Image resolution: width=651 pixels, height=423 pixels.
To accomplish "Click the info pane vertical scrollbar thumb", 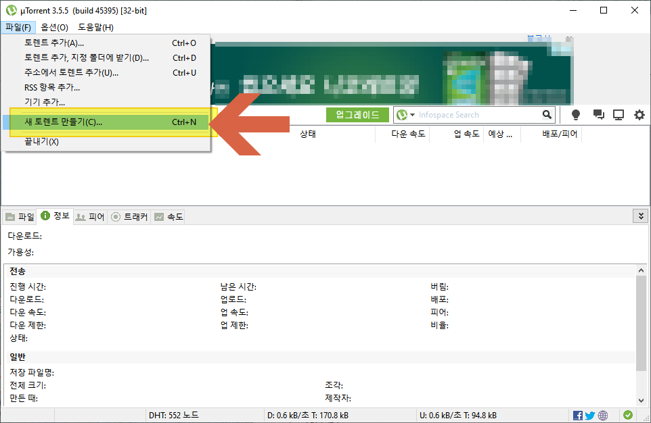I will [x=641, y=323].
